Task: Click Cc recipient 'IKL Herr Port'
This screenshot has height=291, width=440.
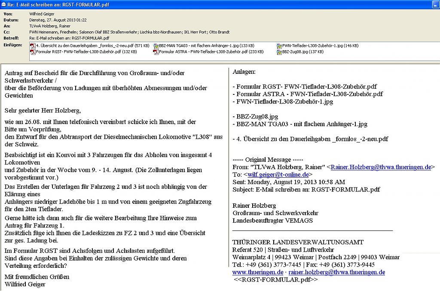Action: pos(197,32)
